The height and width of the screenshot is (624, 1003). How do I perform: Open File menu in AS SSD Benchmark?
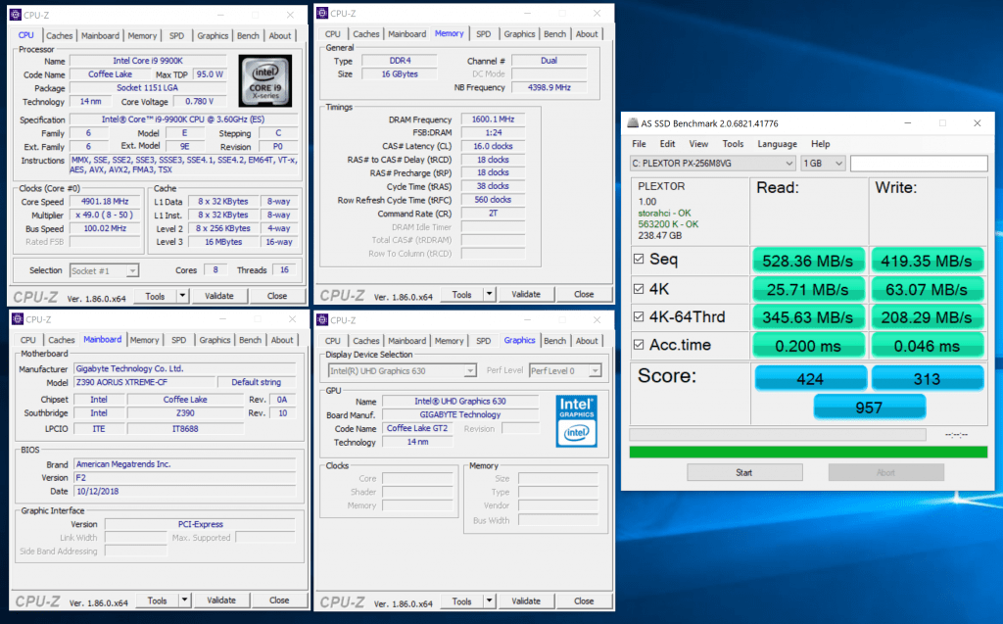point(639,144)
